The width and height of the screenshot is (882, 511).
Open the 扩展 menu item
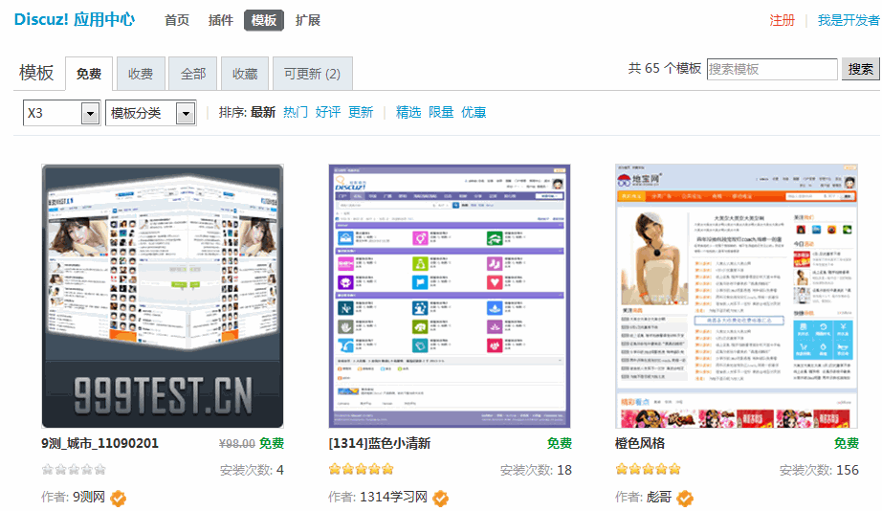[x=308, y=20]
